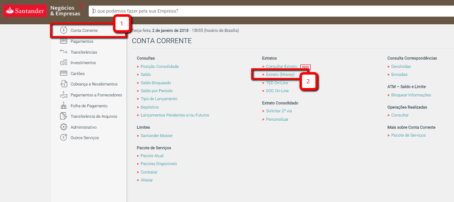Click the Investimentos icon
Screen dimensions: 454x202
click(63, 63)
